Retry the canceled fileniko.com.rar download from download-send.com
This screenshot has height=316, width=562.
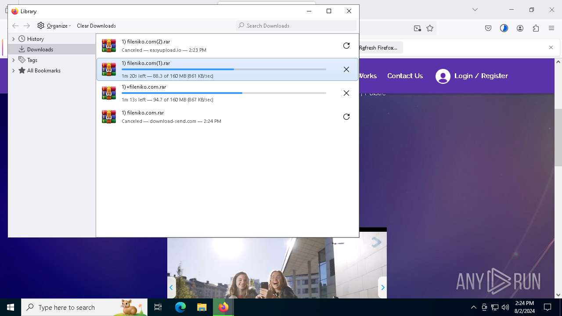pyautogui.click(x=346, y=117)
